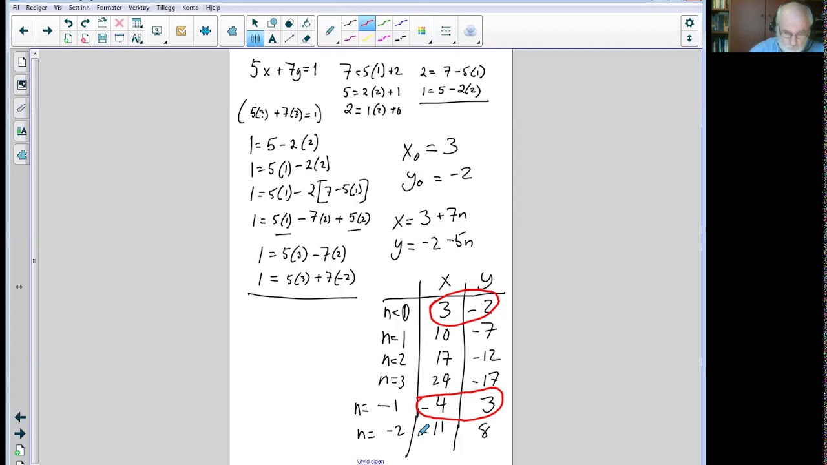Open add-ons via the toolbar puzzle piece
827x465 pixels.
coord(232,31)
